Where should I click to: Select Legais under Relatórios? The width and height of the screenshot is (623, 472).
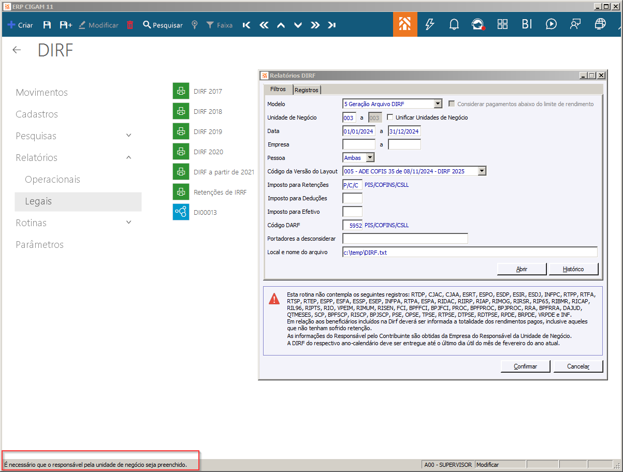click(78, 201)
